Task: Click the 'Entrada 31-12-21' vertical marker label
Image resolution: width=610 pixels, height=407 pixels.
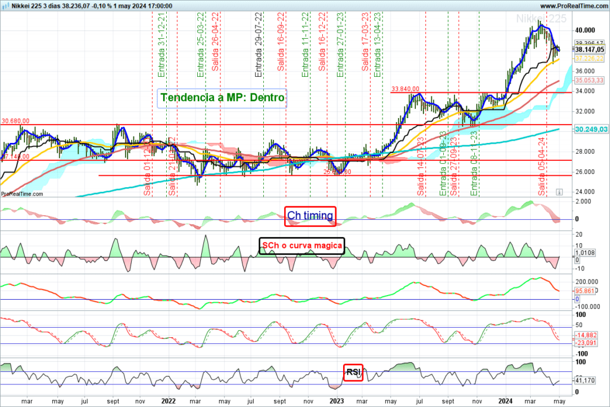Action: click(x=161, y=45)
